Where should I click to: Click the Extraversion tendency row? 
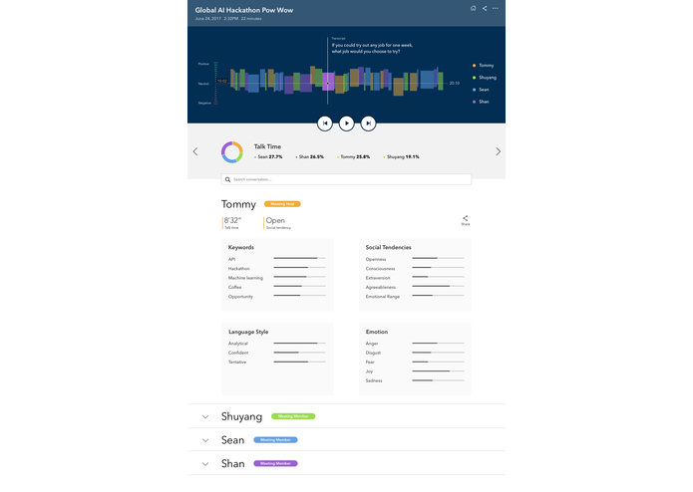coord(415,278)
